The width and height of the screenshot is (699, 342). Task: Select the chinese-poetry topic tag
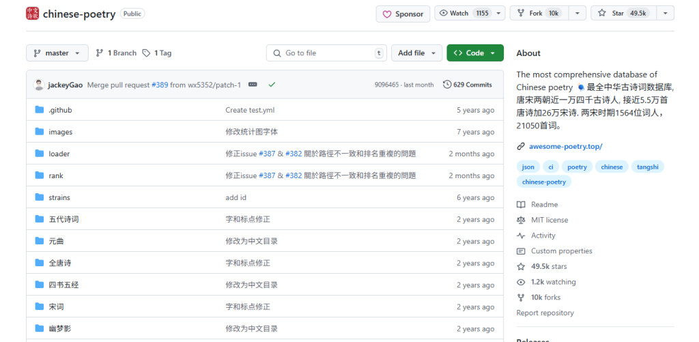click(544, 182)
